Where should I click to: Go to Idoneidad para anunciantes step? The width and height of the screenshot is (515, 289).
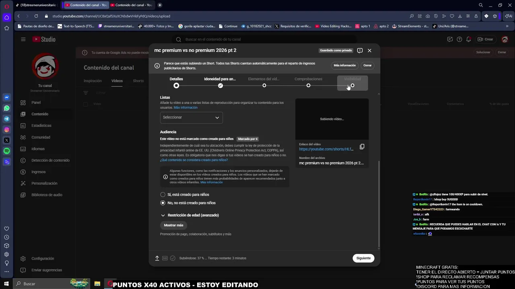click(x=220, y=82)
